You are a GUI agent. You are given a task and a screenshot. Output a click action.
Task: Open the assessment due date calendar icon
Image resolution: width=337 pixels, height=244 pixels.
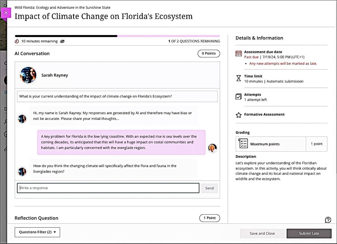(x=238, y=52)
